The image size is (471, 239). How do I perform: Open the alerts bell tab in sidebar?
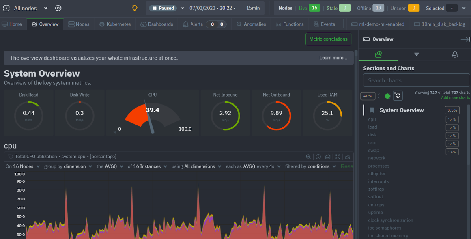tap(455, 54)
